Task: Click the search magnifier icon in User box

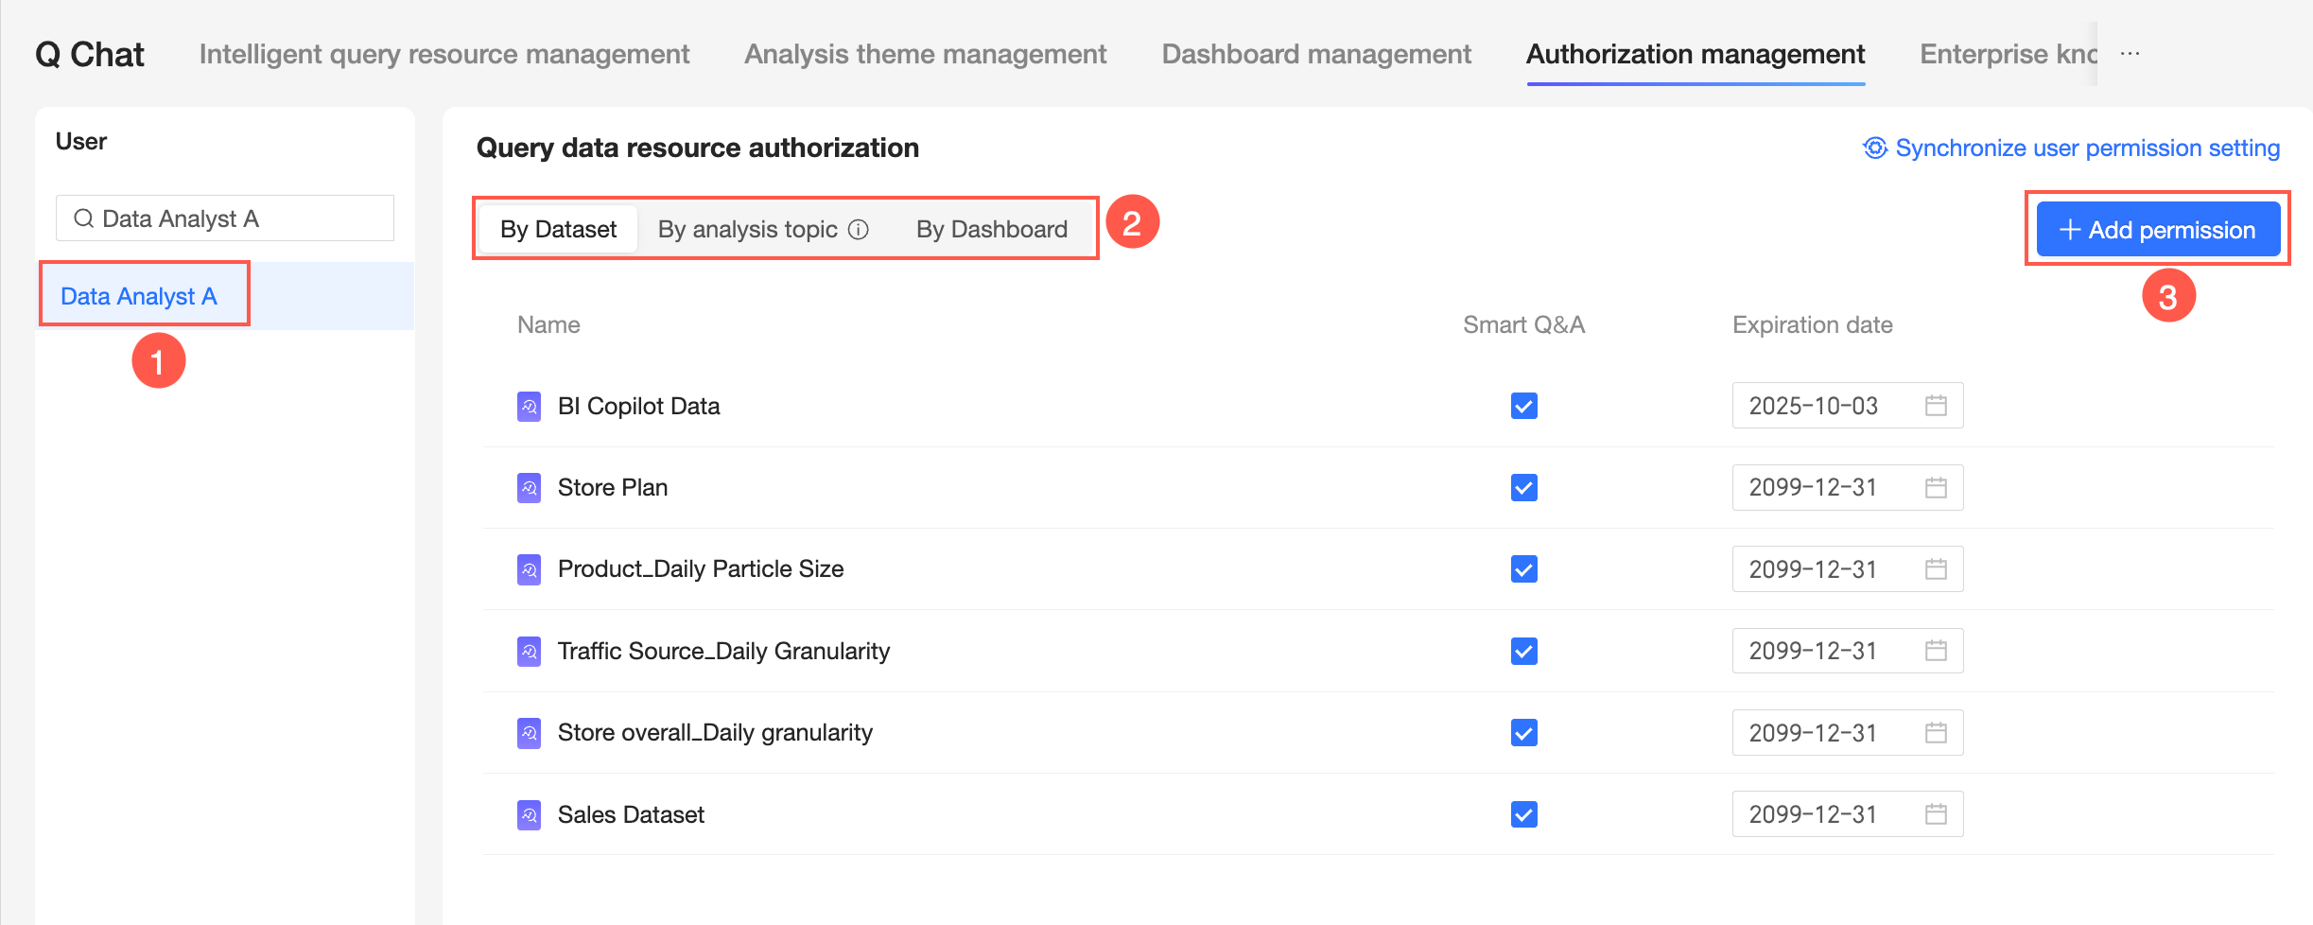Action: (x=84, y=218)
